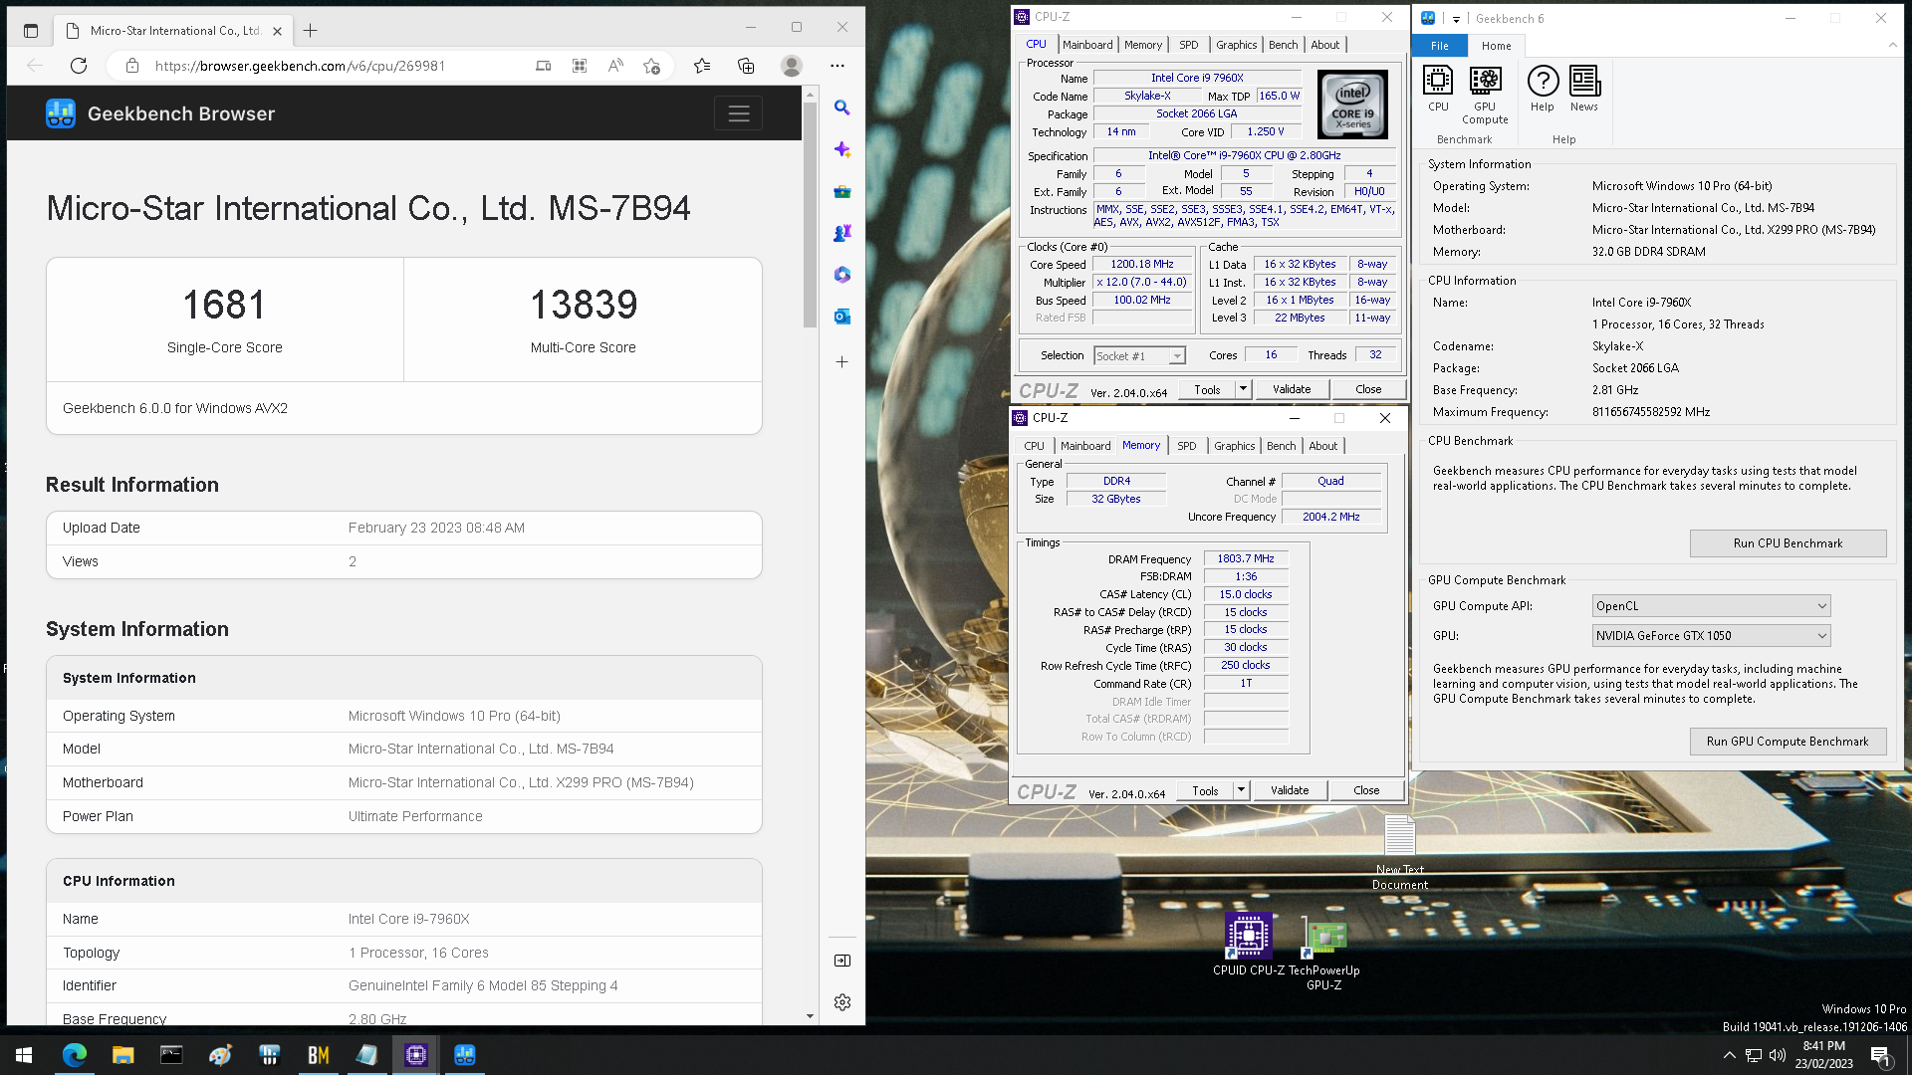This screenshot has height=1075, width=1912.
Task: Open Edge from the taskbar
Action: [74, 1055]
